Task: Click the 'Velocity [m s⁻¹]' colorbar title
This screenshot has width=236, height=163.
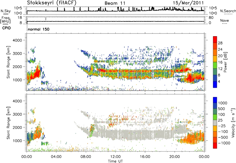Action: pyautogui.click(x=233, y=123)
